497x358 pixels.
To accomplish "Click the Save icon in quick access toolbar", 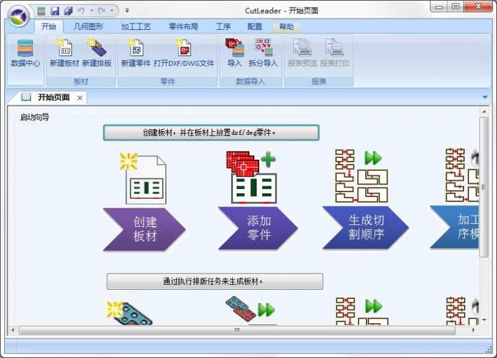I will tap(55, 11).
